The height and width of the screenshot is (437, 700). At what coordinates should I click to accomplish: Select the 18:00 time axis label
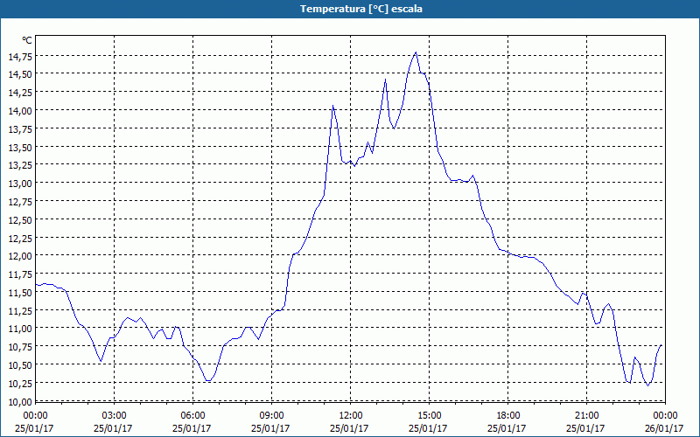coord(508,416)
